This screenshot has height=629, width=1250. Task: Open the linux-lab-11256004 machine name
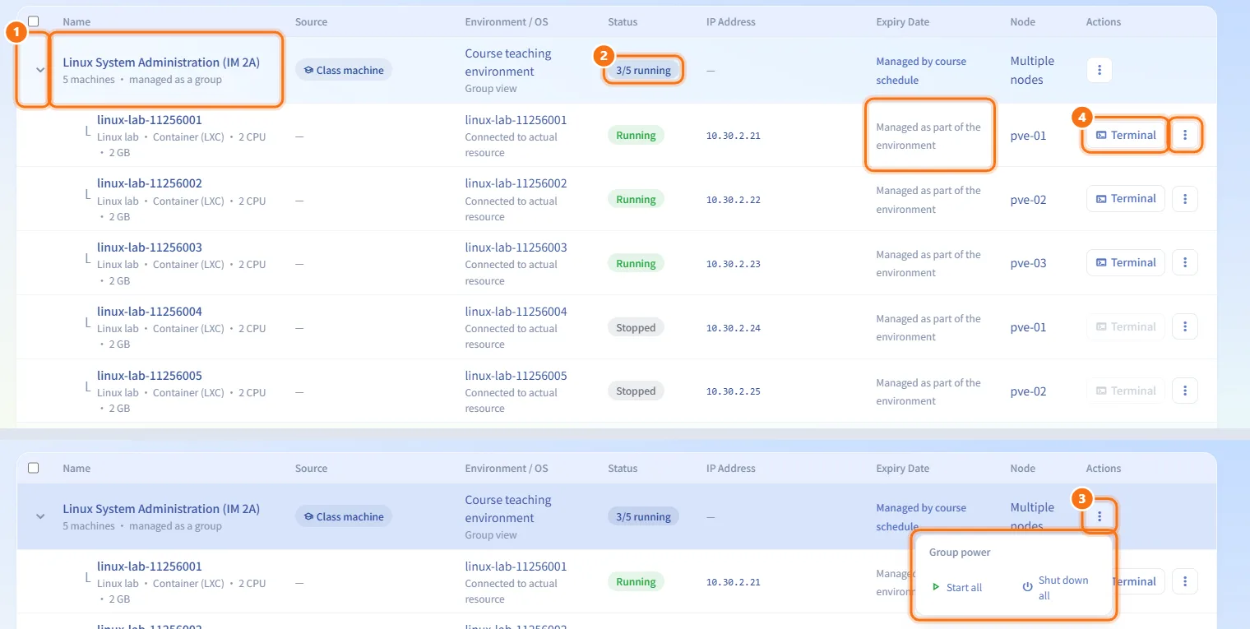tap(150, 312)
